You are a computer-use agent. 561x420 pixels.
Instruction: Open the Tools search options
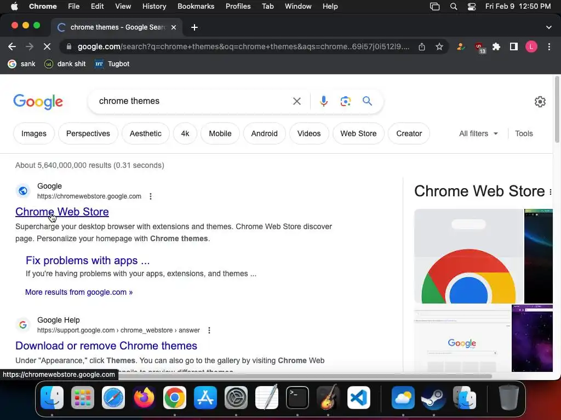[524, 133]
